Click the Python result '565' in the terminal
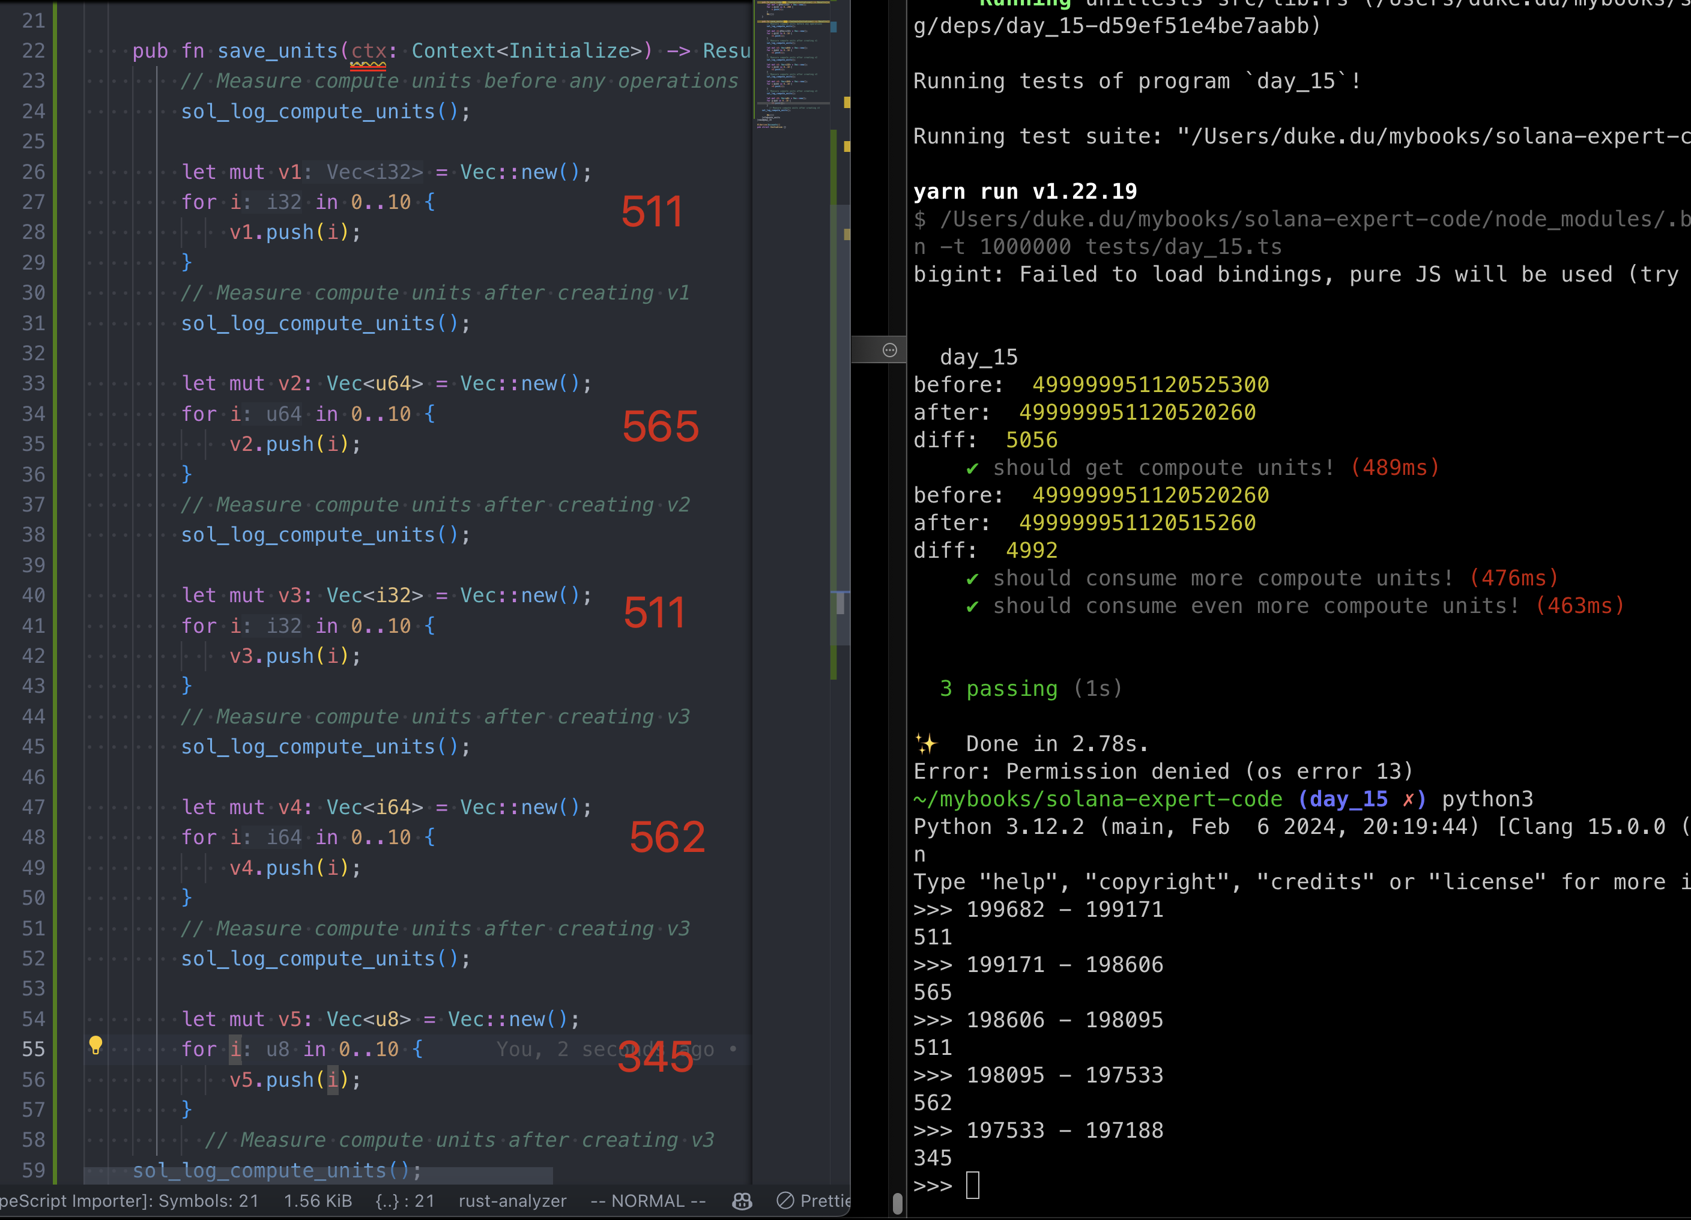Viewport: 1691px width, 1220px height. tap(933, 992)
